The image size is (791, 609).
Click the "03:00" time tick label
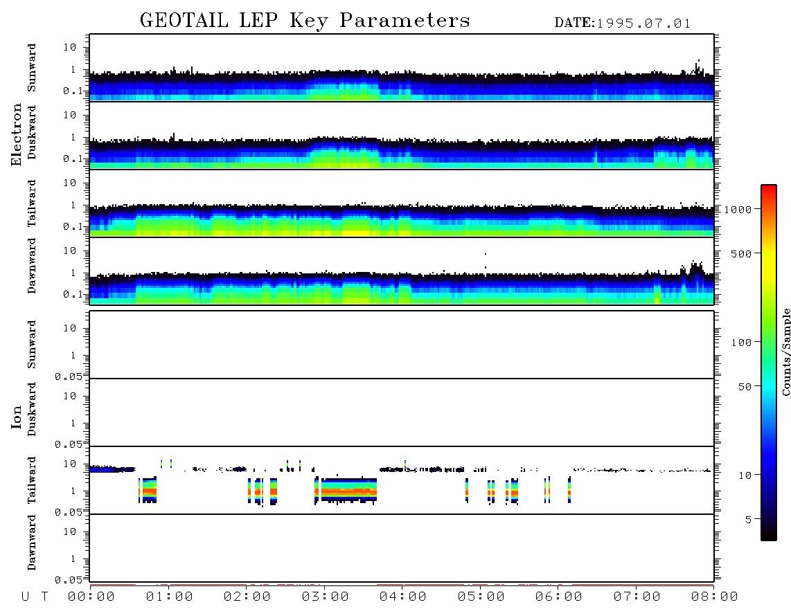point(326,597)
